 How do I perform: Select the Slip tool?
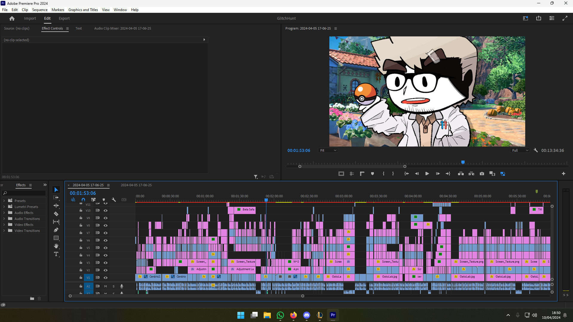[x=56, y=222]
